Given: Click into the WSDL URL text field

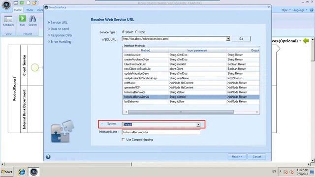Looking at the screenshot, I should pos(174,39).
